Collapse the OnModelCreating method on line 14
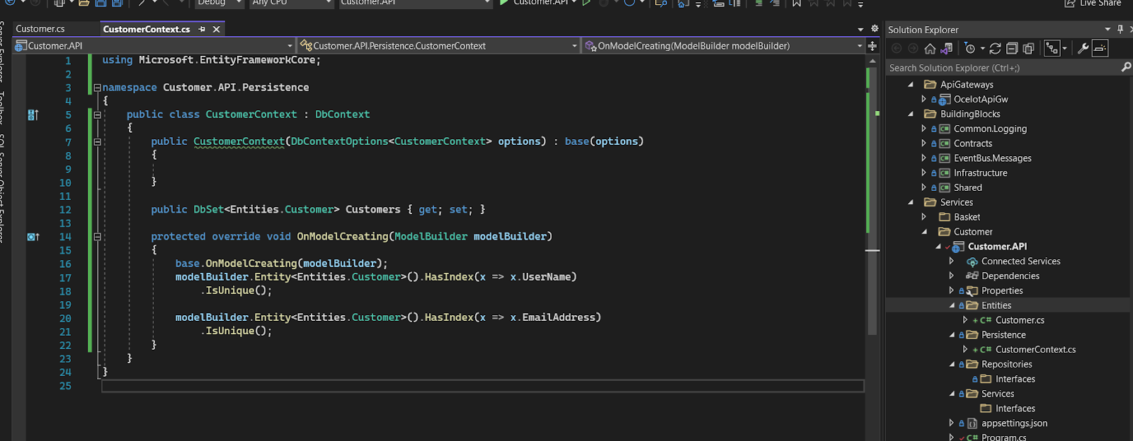1133x441 pixels. coord(97,237)
